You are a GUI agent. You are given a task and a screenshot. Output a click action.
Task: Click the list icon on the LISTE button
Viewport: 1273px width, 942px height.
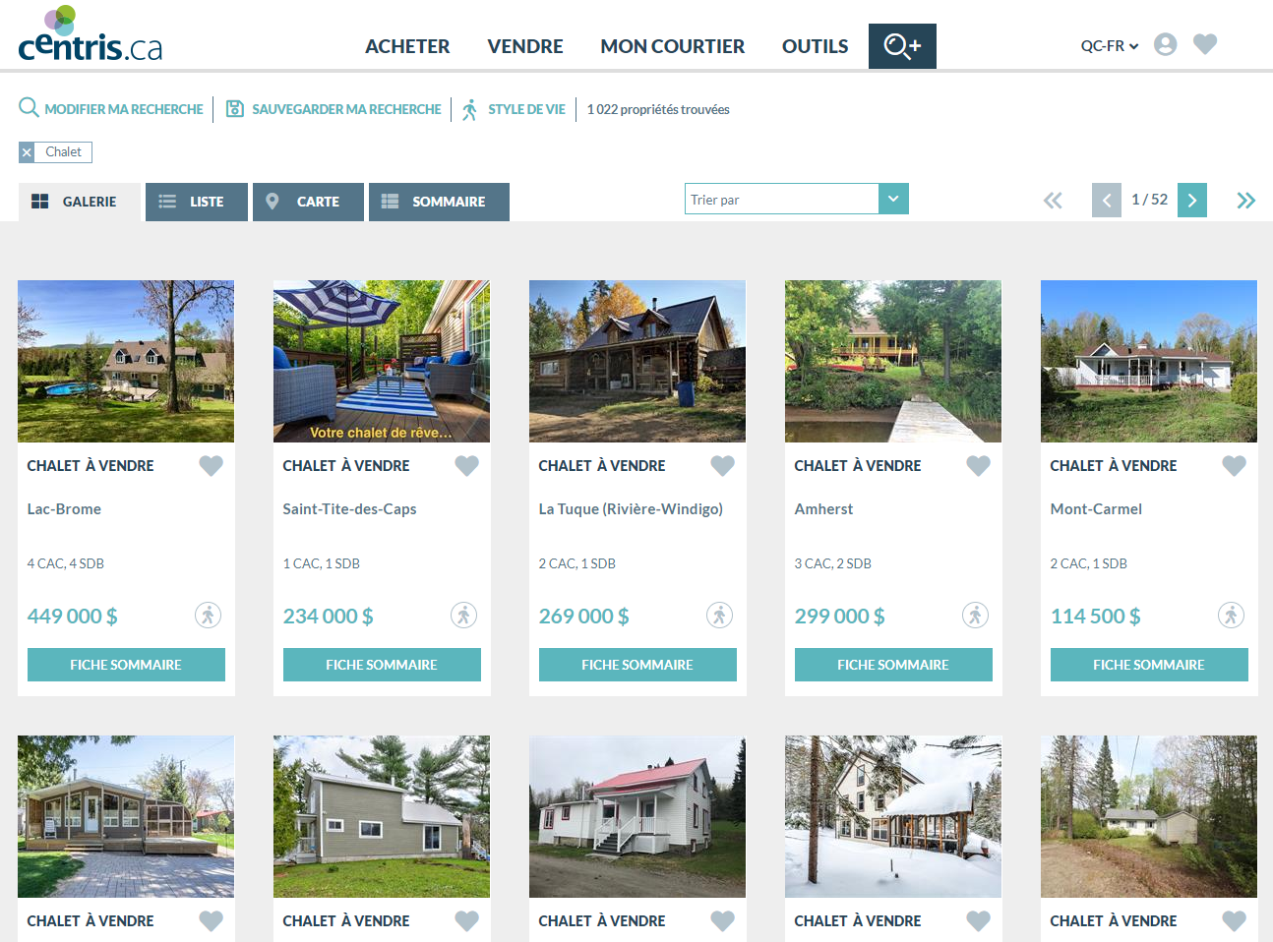tap(165, 202)
